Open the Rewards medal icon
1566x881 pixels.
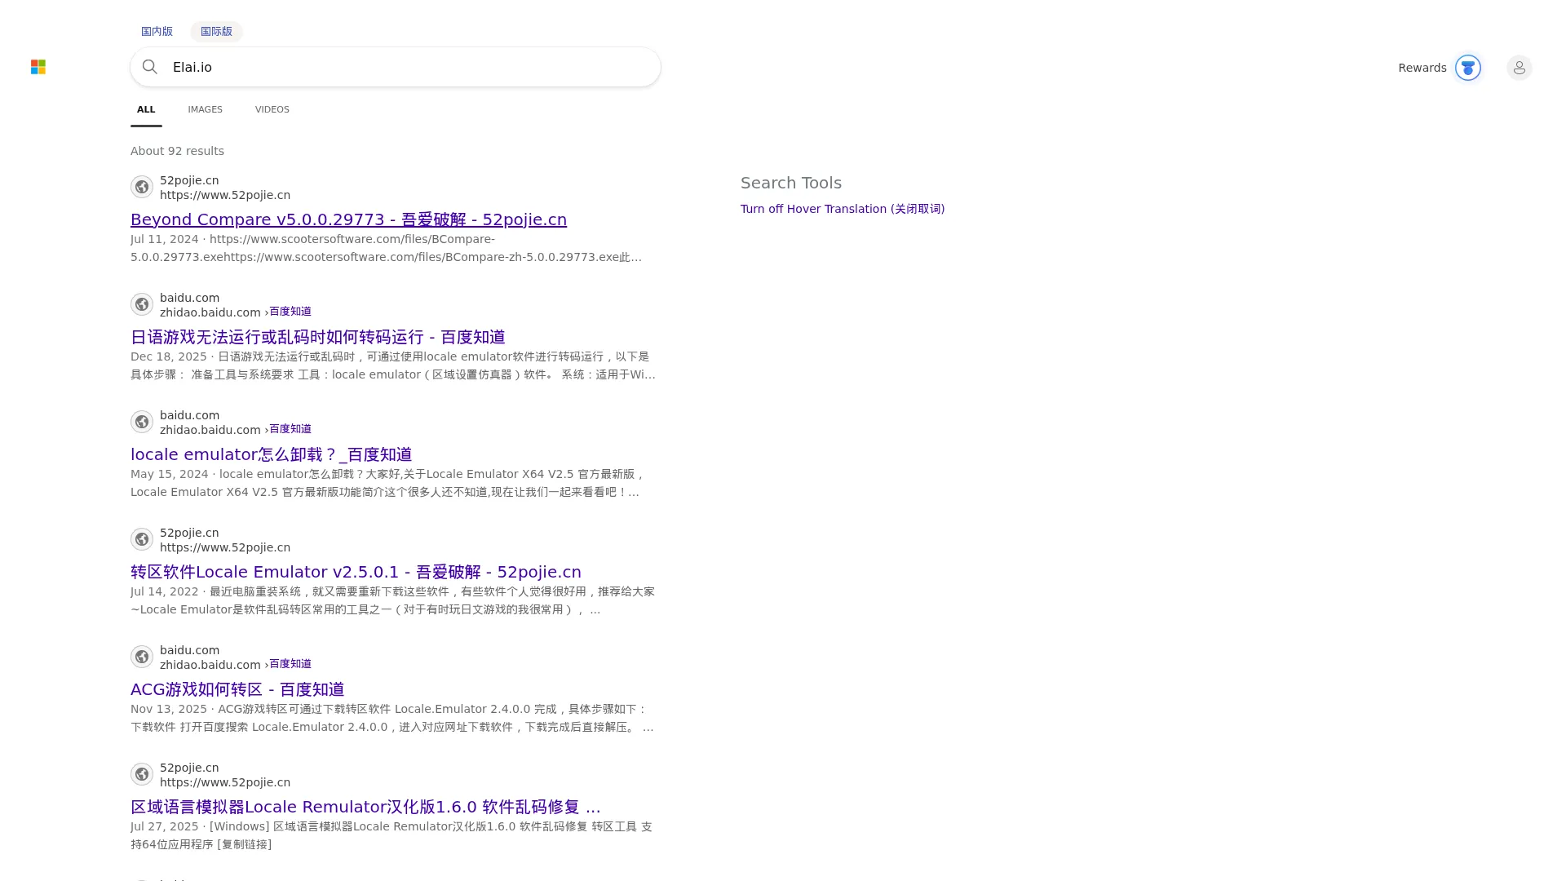pos(1468,68)
